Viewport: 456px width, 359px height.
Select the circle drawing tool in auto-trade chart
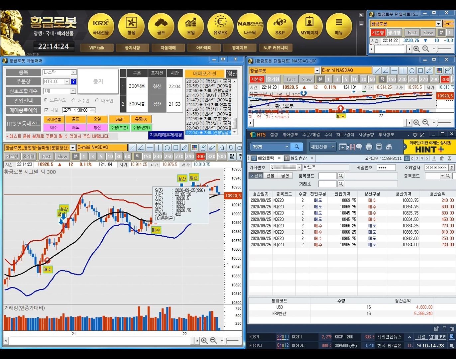click(167, 148)
